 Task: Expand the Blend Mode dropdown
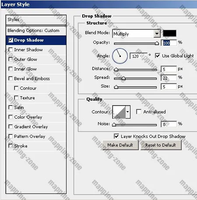157,34
